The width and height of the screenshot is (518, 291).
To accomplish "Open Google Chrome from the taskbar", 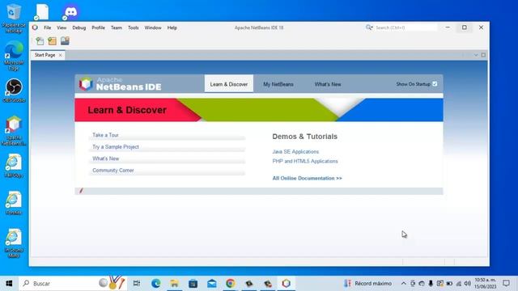I will 231,284.
